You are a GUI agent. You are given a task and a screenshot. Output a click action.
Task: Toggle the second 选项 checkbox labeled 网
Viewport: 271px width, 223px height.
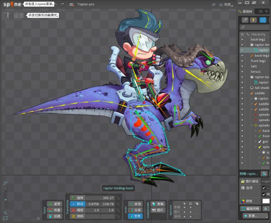(264, 194)
